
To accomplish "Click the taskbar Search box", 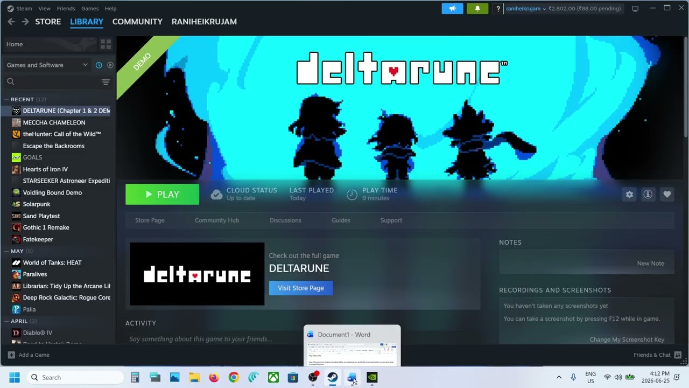I will [75, 377].
